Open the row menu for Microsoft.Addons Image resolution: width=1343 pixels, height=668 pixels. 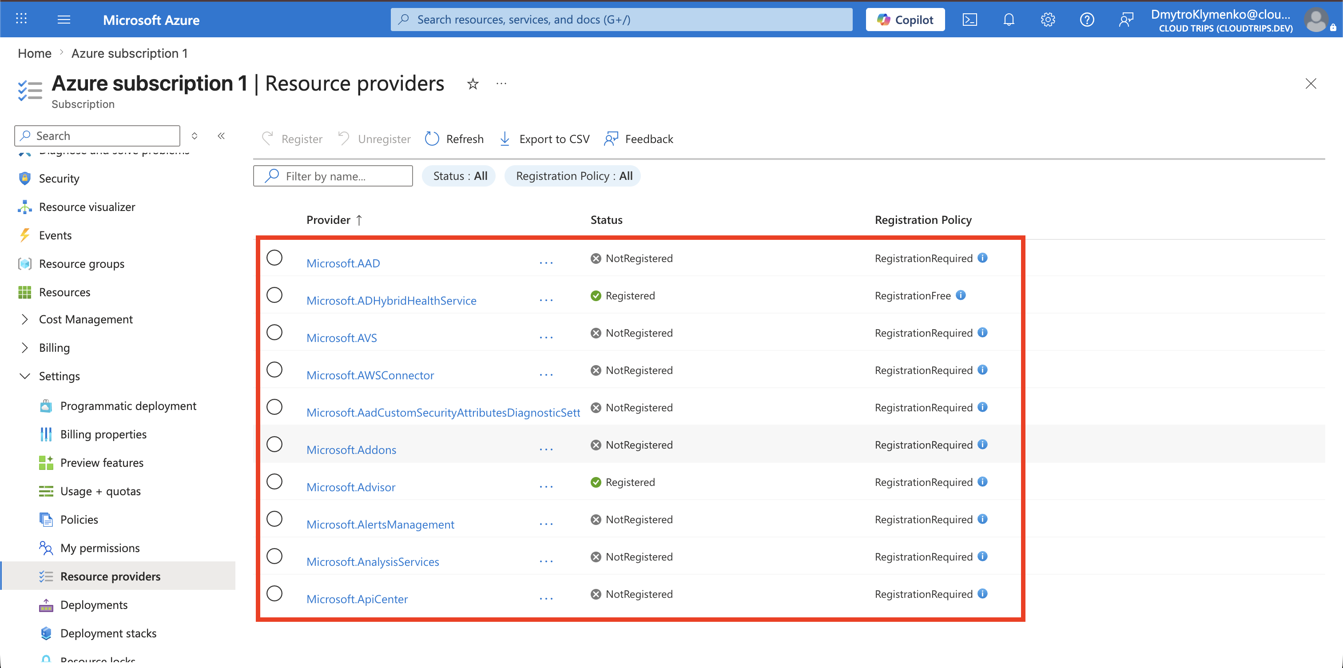[546, 449]
